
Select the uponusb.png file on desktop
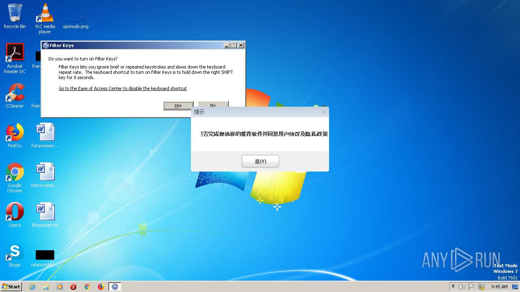(76, 19)
